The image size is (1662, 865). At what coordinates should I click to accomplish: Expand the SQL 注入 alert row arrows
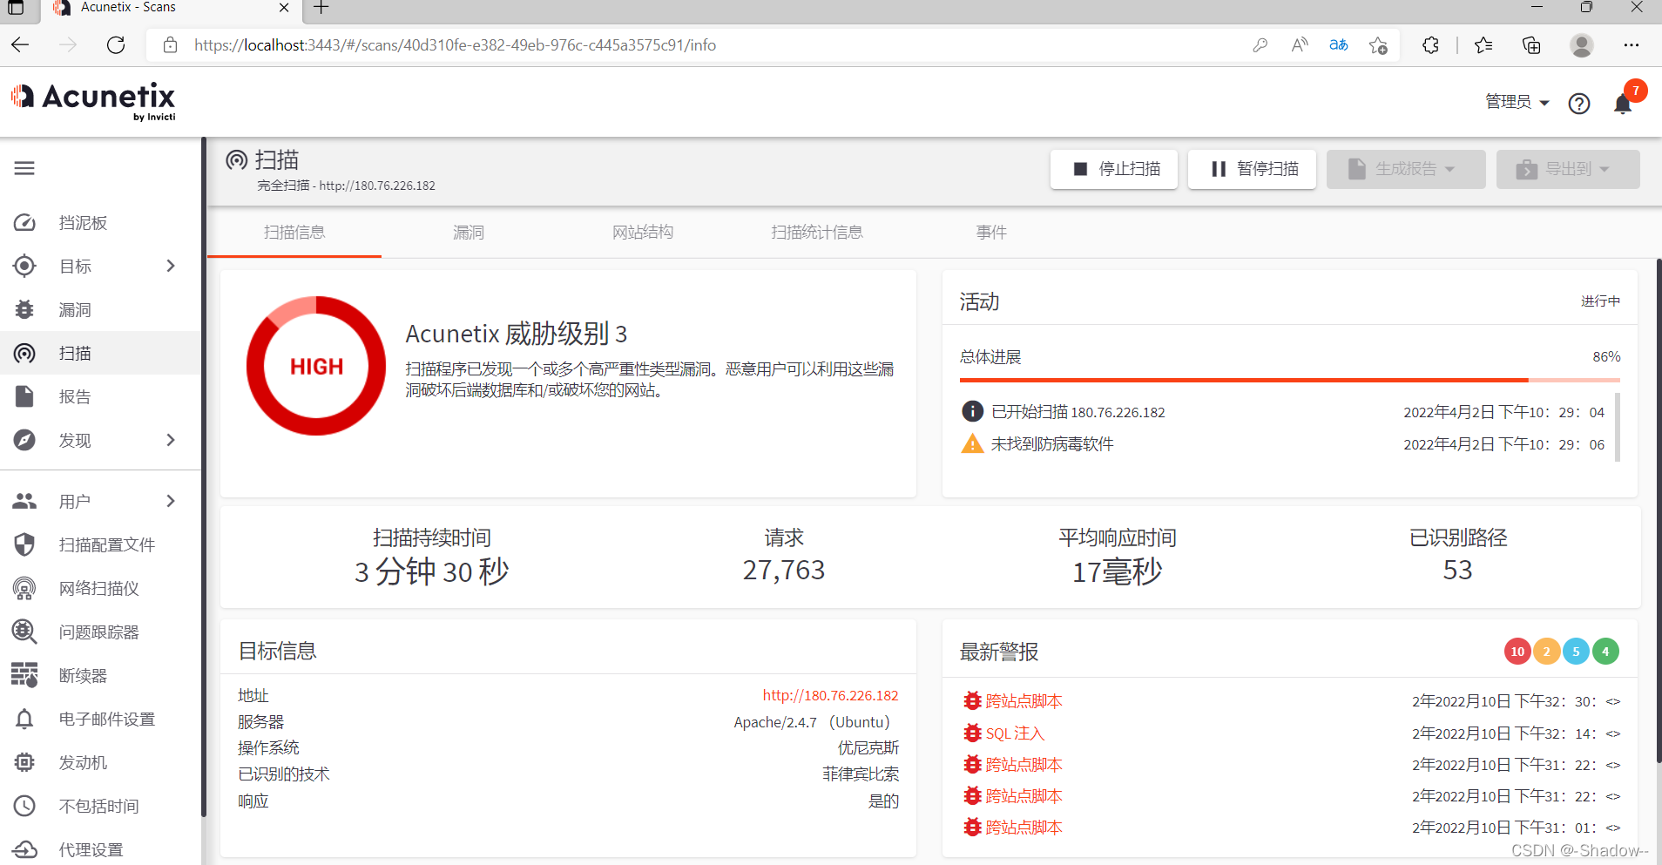click(1613, 734)
